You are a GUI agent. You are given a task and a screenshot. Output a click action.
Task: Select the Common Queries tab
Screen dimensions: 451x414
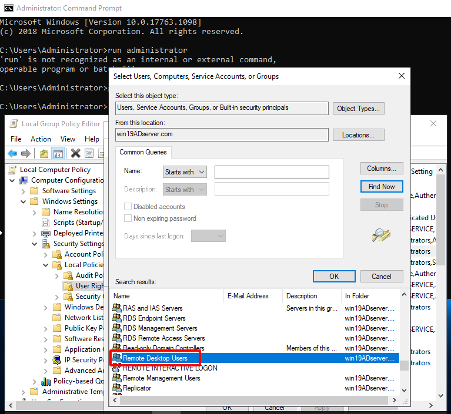tap(143, 152)
